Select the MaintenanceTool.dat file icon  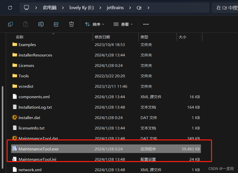click(15, 138)
